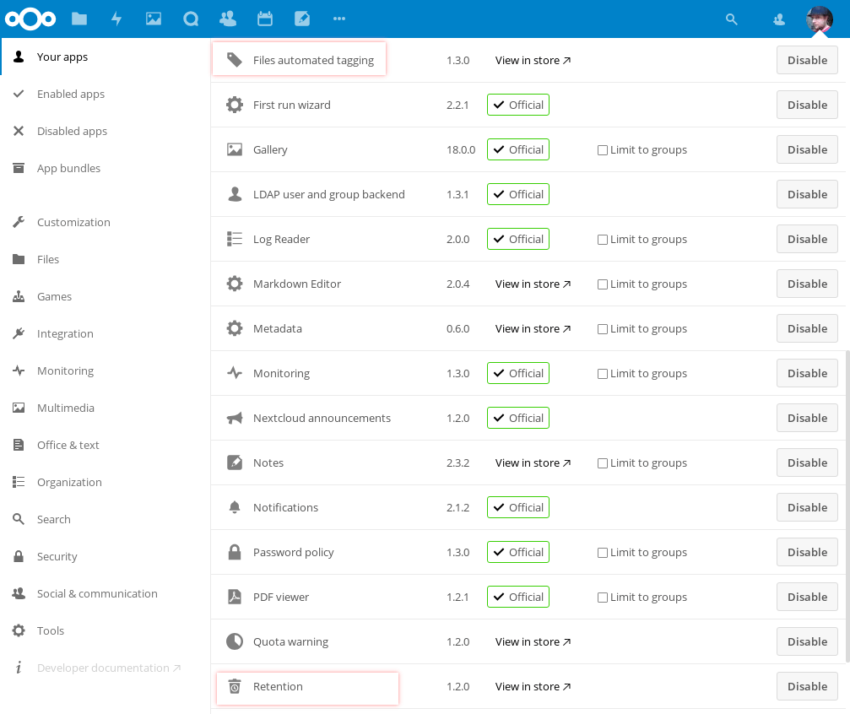Open the Activity lightning icon

click(x=116, y=19)
